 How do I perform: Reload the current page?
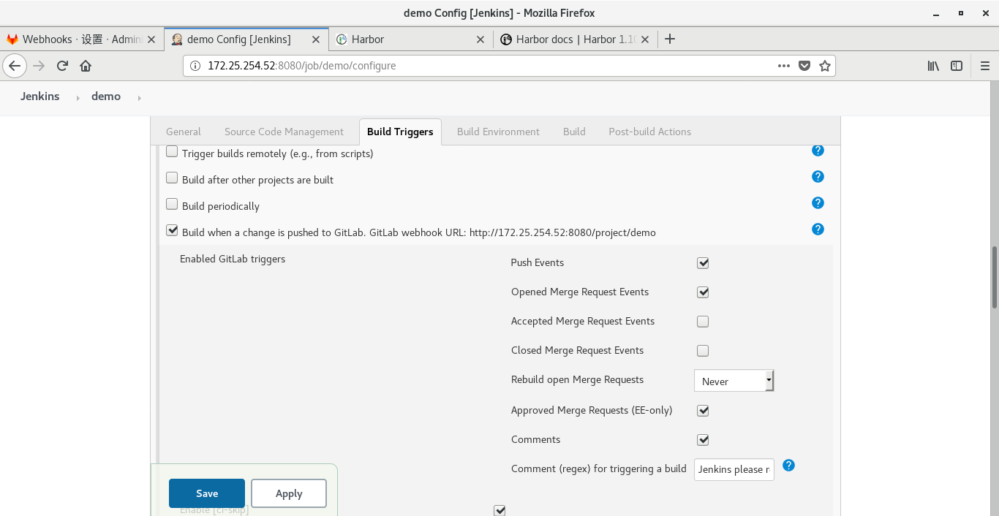point(62,66)
